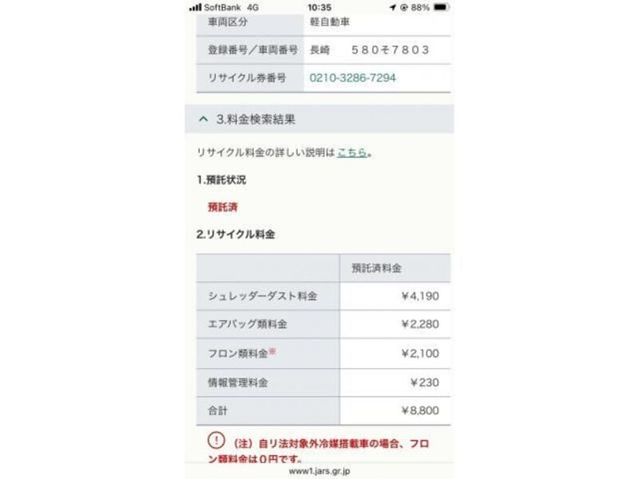Tap the 10:35 clock in status bar
The image size is (639, 479).
tap(319, 7)
